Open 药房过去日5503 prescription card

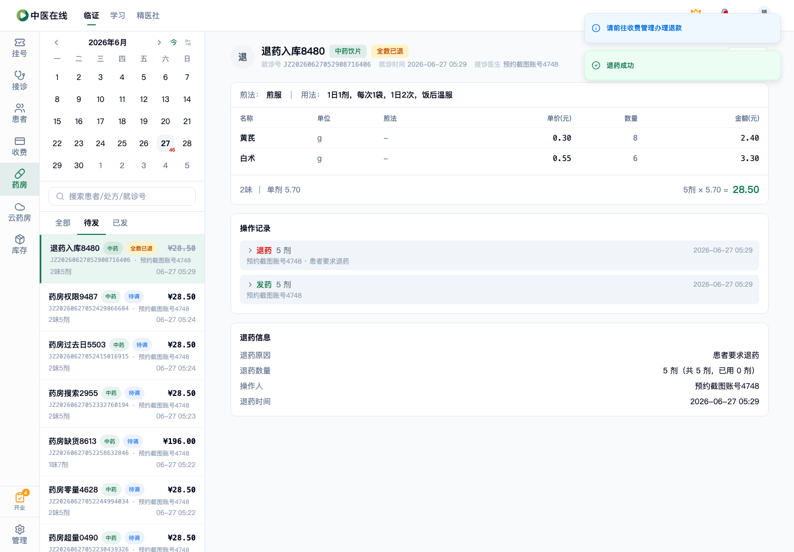click(122, 356)
